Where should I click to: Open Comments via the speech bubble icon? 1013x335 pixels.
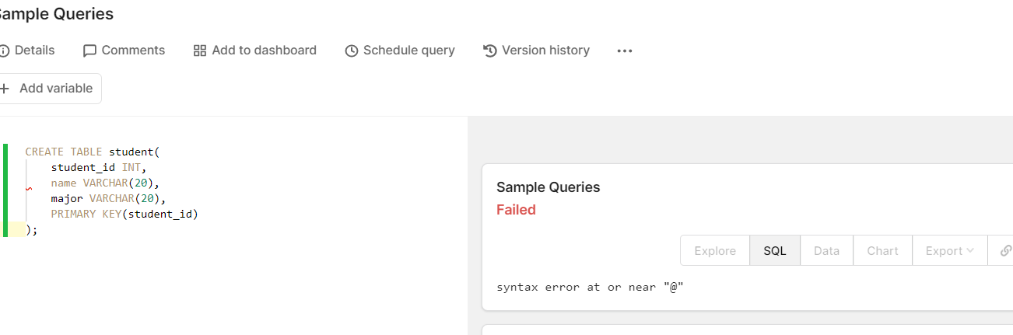click(90, 51)
